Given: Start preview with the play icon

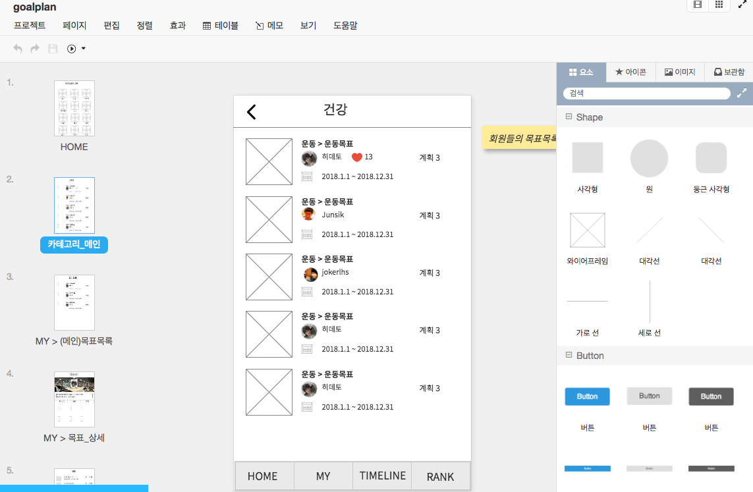Looking at the screenshot, I should tap(70, 48).
